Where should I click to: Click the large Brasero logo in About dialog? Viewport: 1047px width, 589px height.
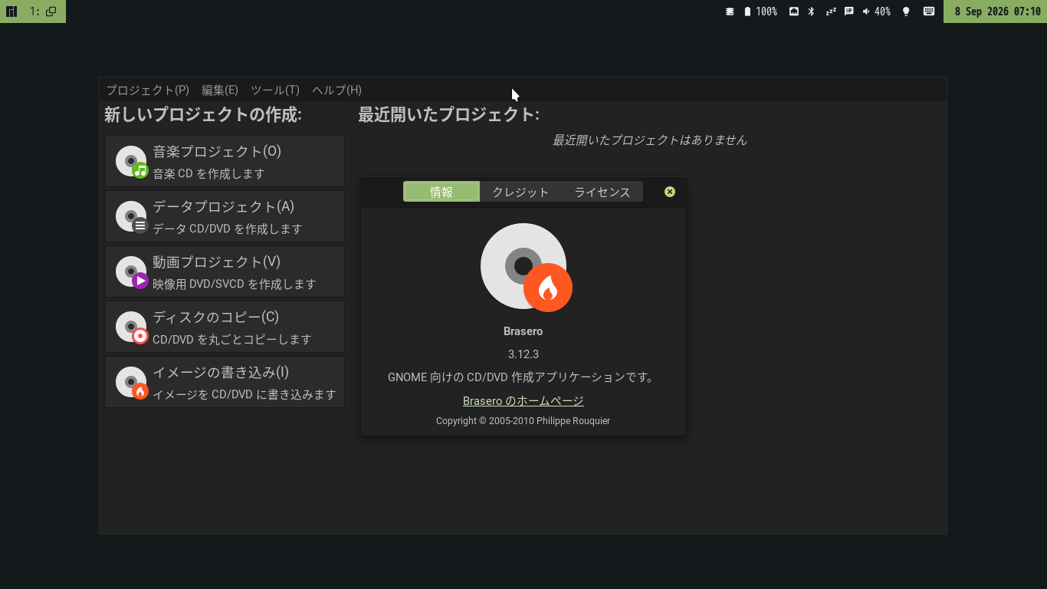pos(526,267)
